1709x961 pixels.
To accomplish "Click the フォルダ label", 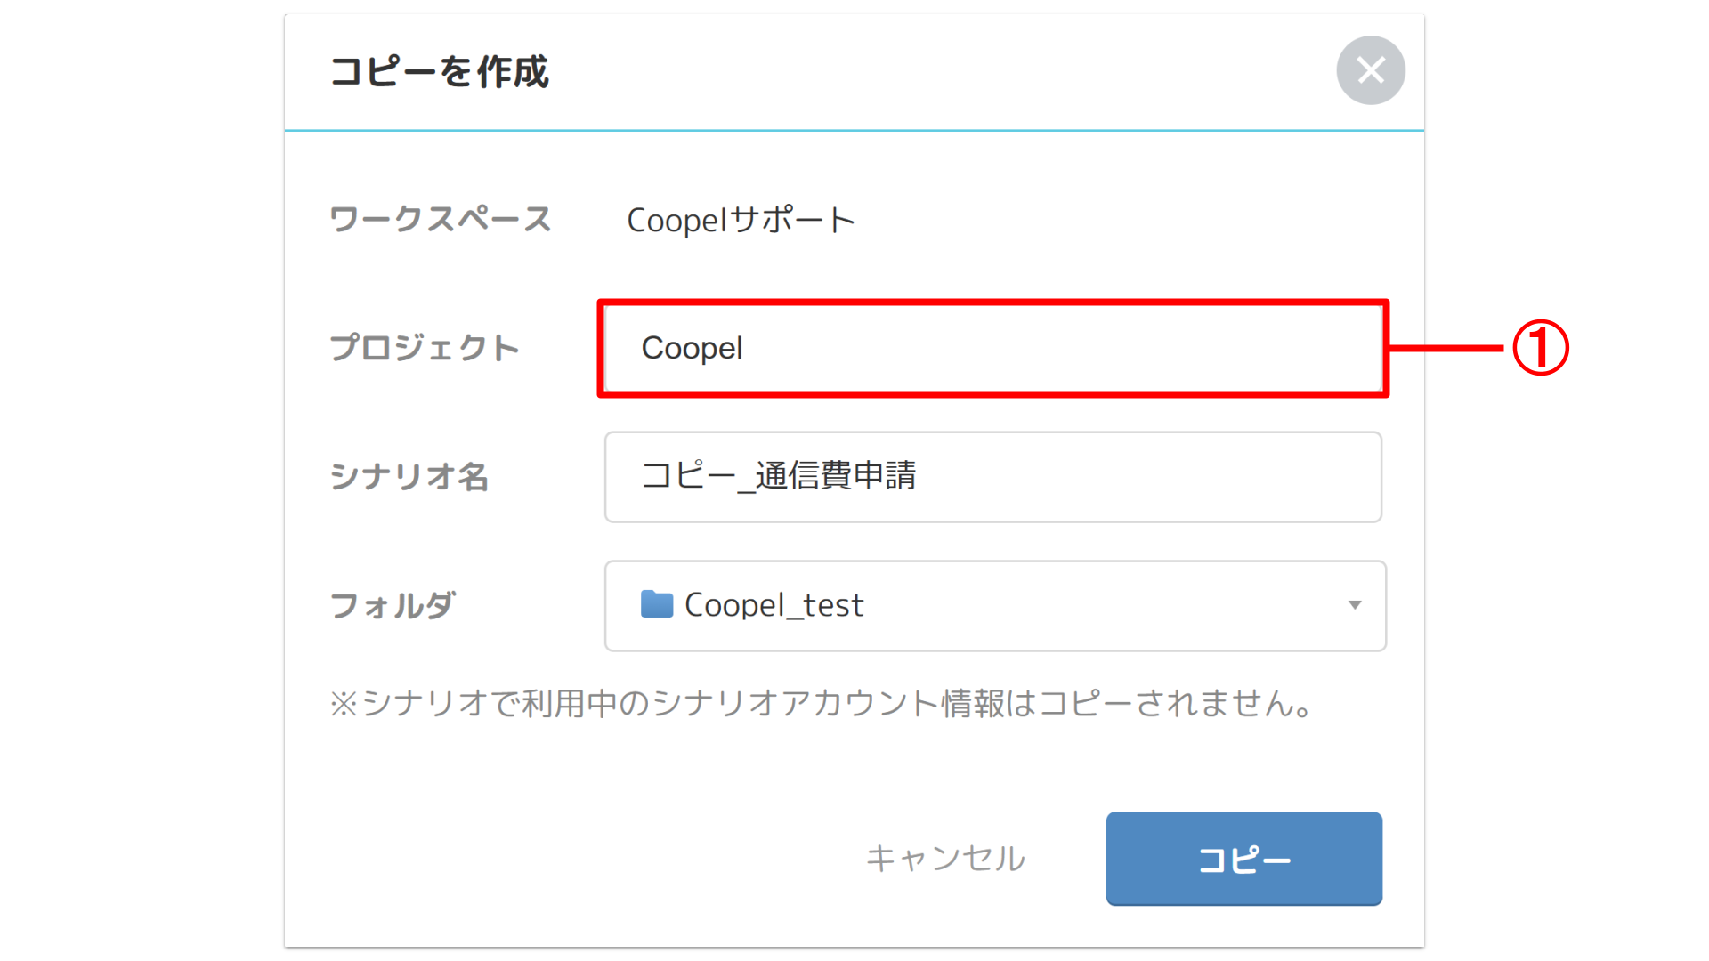I will pyautogui.click(x=393, y=606).
